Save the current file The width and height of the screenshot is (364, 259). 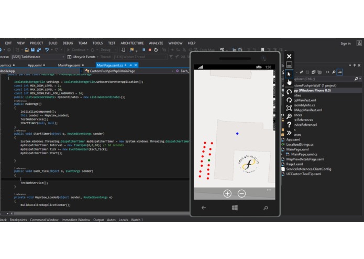(x=32, y=50)
